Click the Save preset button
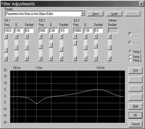The width and height of the screenshot is (145, 129). click(95, 14)
